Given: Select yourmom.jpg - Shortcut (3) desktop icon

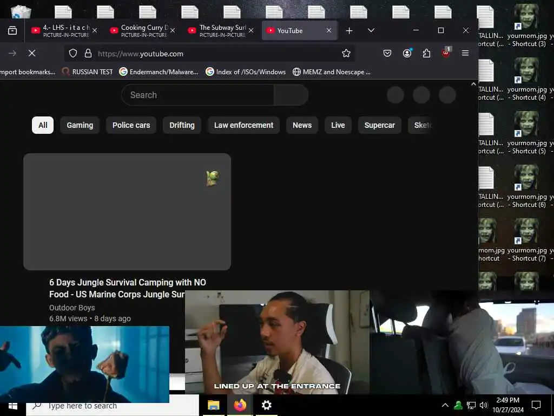Looking at the screenshot, I should [x=527, y=25].
